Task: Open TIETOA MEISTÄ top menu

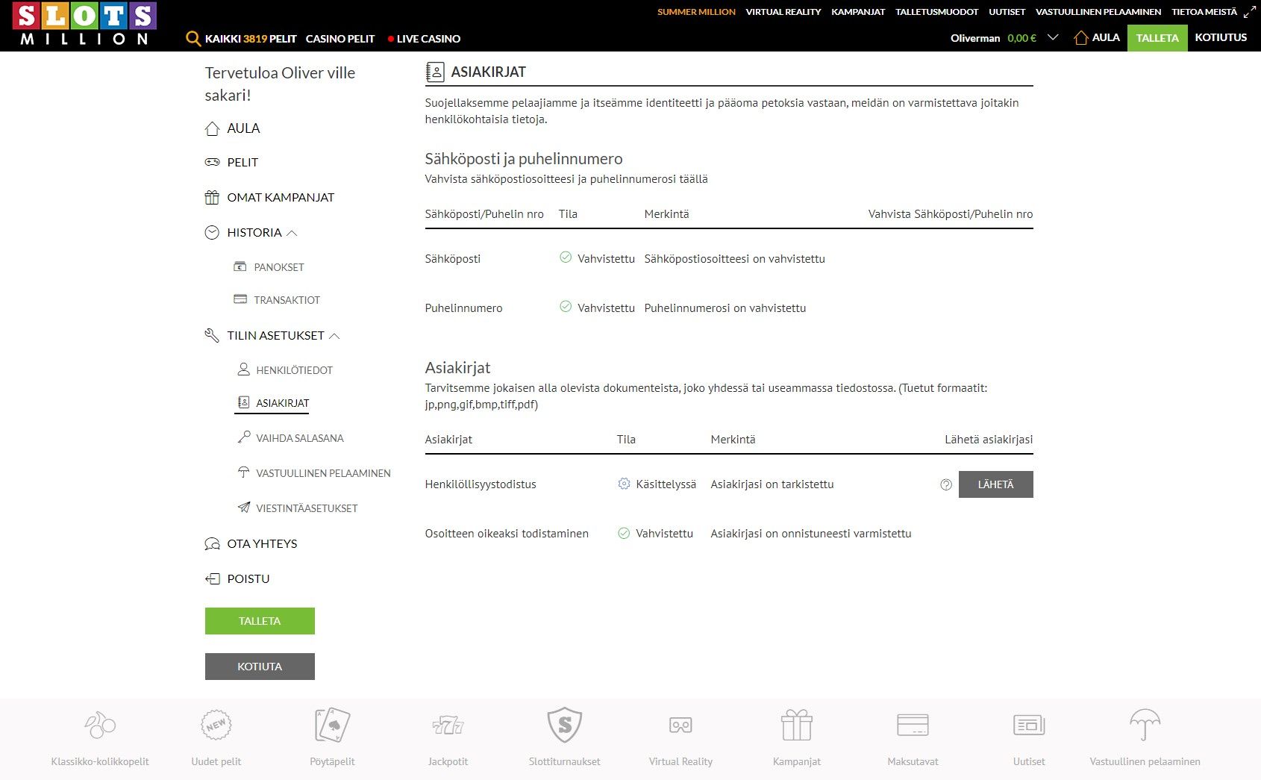Action: [x=1204, y=12]
